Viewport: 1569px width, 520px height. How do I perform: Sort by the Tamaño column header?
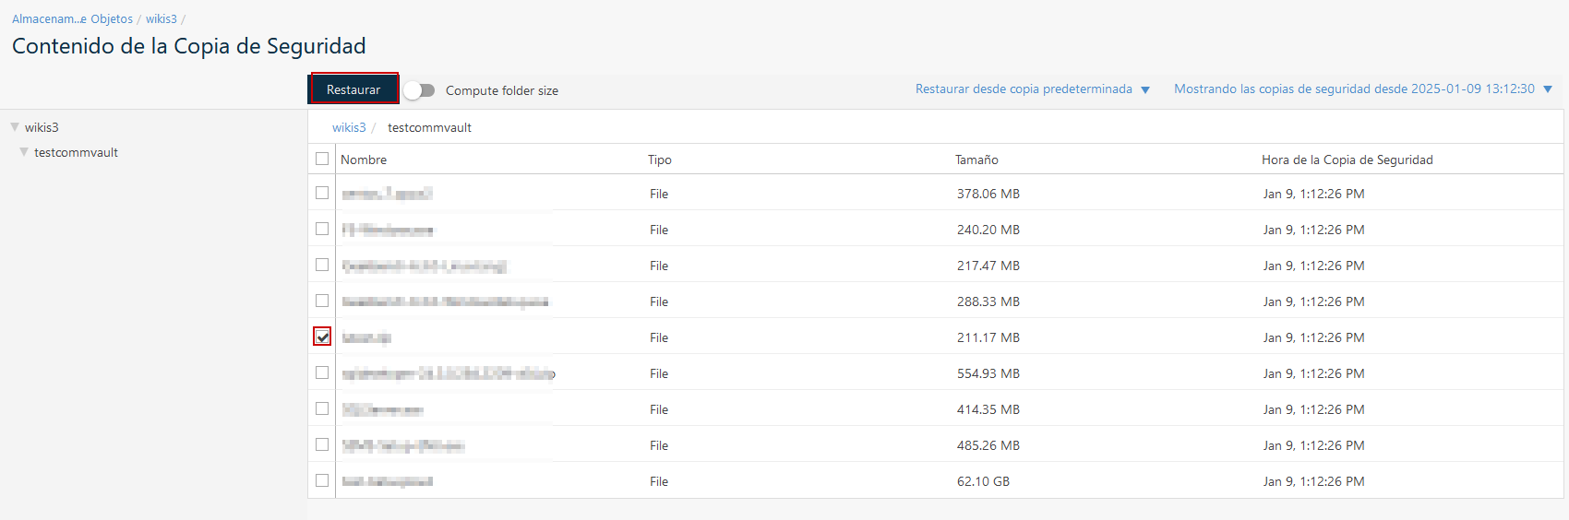pyautogui.click(x=976, y=160)
